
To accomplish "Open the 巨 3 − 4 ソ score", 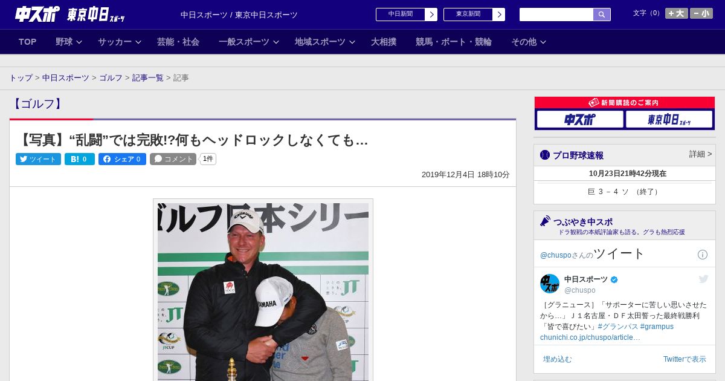I will click(625, 192).
